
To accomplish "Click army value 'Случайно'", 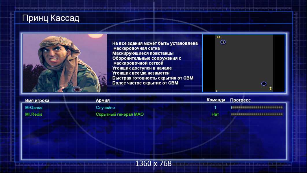I will click(105, 108).
